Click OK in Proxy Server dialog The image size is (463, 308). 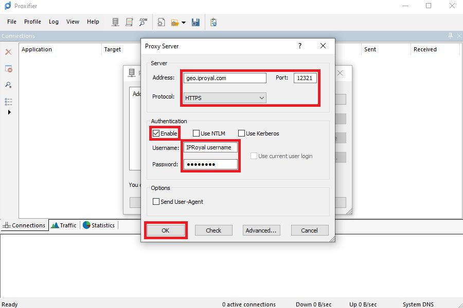coord(165,230)
